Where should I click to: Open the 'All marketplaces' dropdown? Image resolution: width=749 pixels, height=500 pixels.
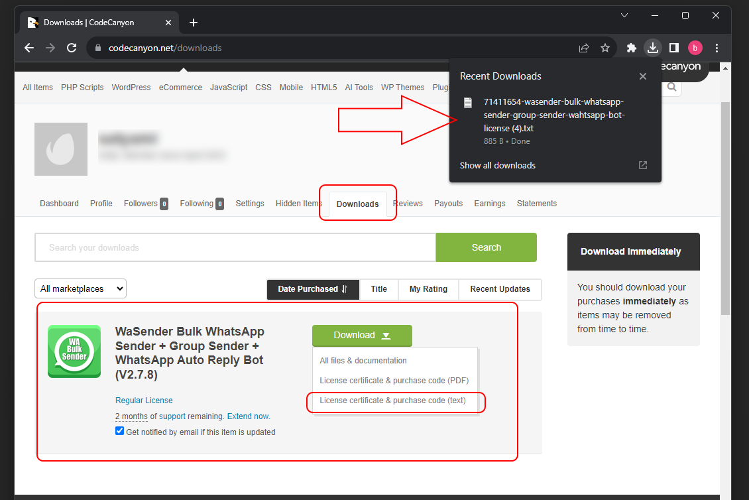pyautogui.click(x=80, y=288)
